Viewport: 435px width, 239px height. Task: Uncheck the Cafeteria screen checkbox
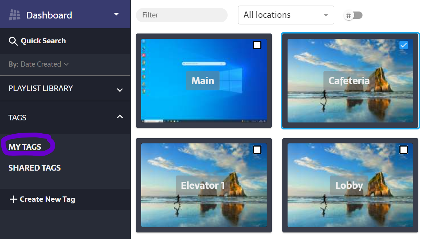[x=403, y=45]
